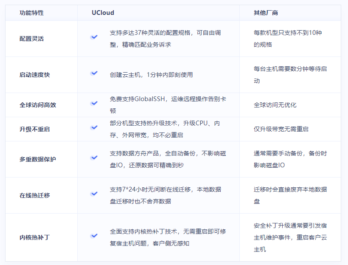Click the checkmark icon in 多重数据保护 row
This screenshot has height=265, width=348.
pos(94,158)
